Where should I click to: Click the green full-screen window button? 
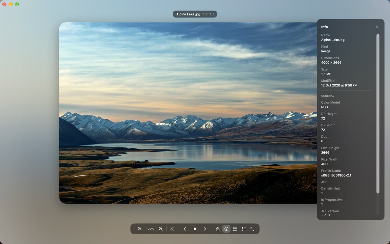click(17, 4)
